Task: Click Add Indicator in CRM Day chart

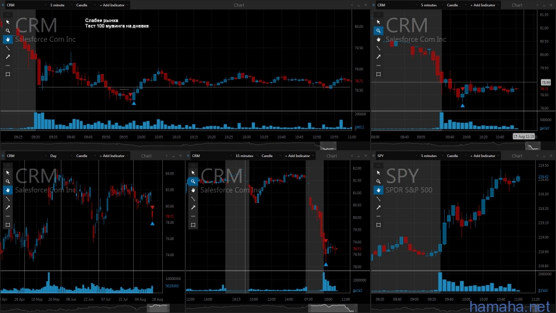Action: click(112, 156)
